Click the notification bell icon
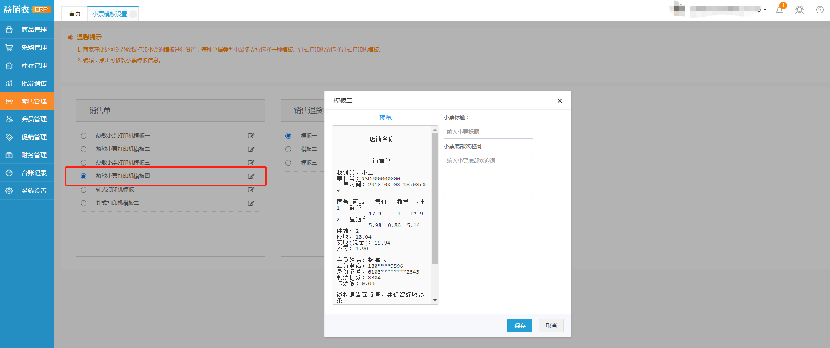This screenshot has width=830, height=348. coord(779,10)
